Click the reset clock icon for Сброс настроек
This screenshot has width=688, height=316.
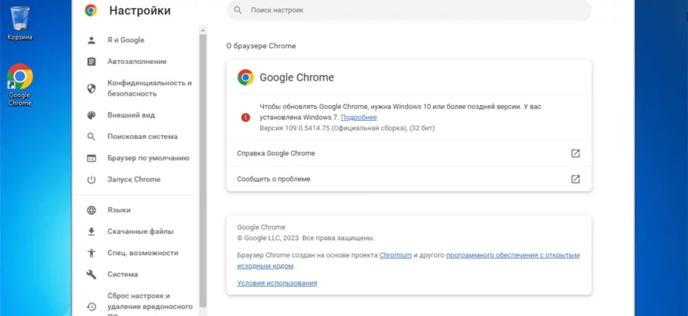[x=91, y=307]
